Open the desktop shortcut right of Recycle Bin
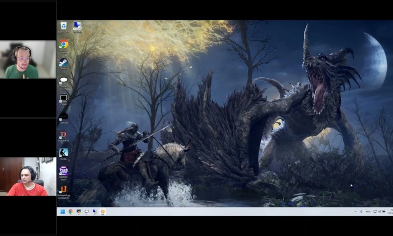The width and height of the screenshot is (393, 236). 77,26
